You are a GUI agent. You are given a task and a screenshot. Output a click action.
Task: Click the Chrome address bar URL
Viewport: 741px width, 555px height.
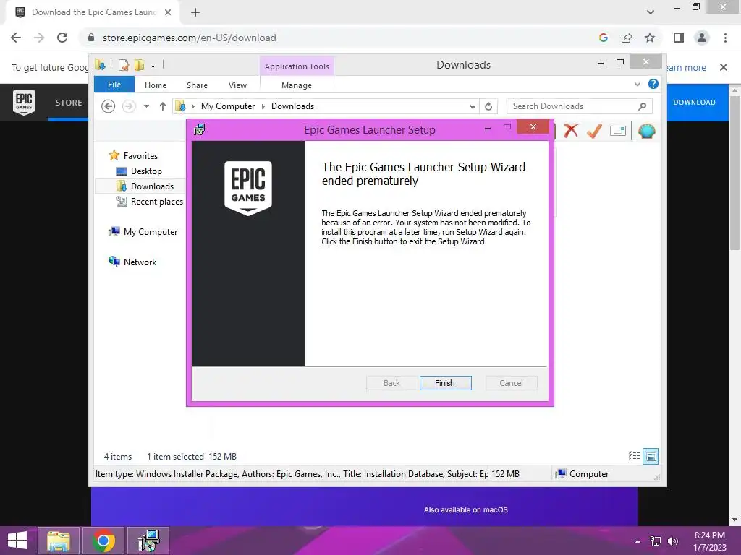189,38
